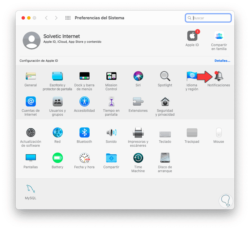Go forward with the right chevron
The height and width of the screenshot is (230, 250).
click(56, 18)
